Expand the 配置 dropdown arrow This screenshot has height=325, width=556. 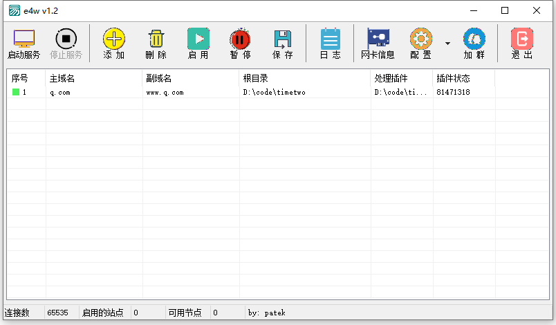tap(447, 44)
